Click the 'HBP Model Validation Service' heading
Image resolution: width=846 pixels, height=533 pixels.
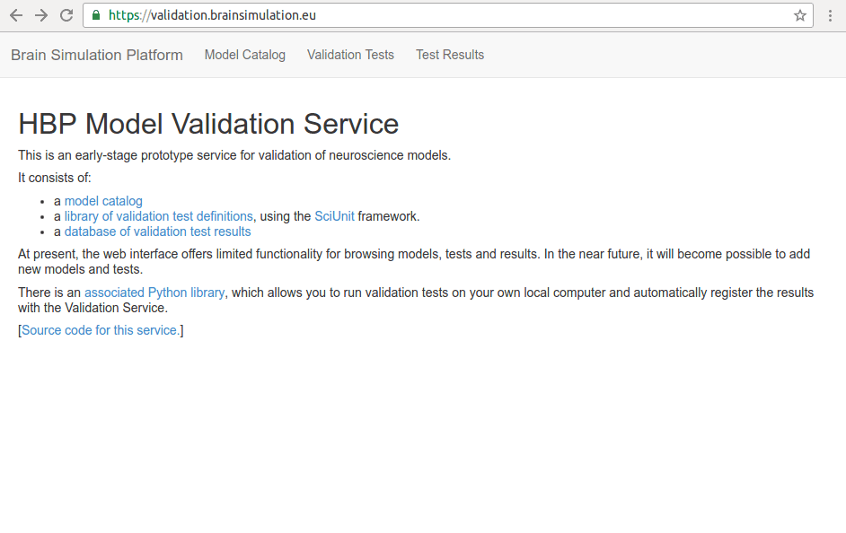[x=208, y=124]
